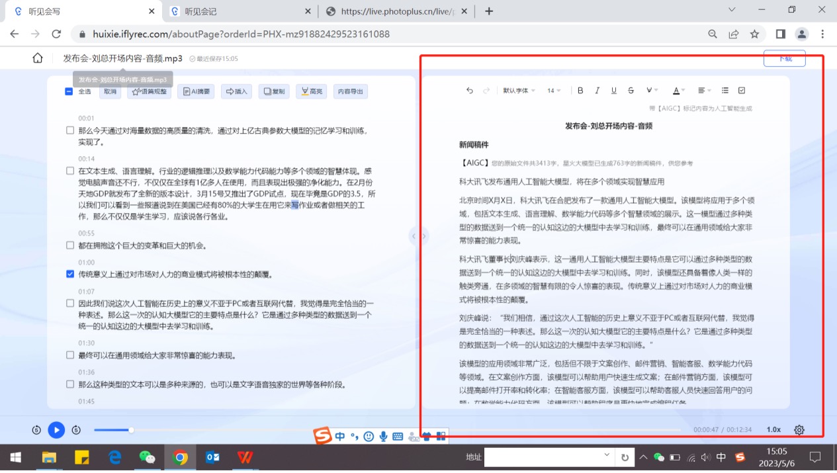Toggle Sogou Chinese/English mode on floating bar

pos(340,437)
